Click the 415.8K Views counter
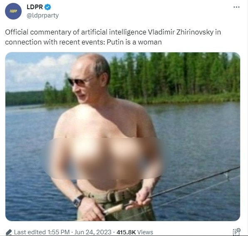 point(135,232)
